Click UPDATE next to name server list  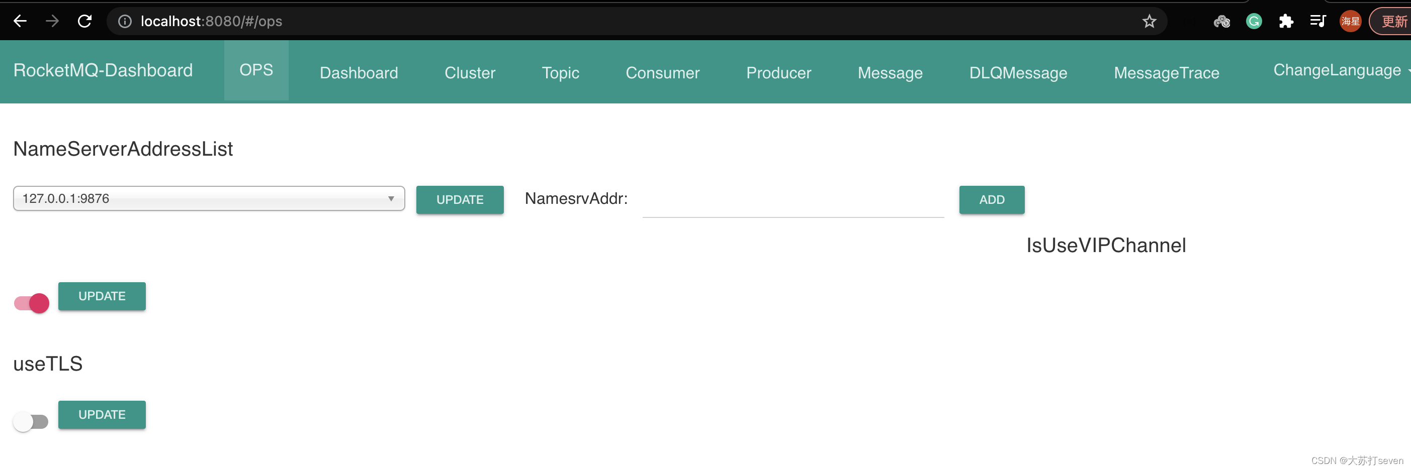460,200
